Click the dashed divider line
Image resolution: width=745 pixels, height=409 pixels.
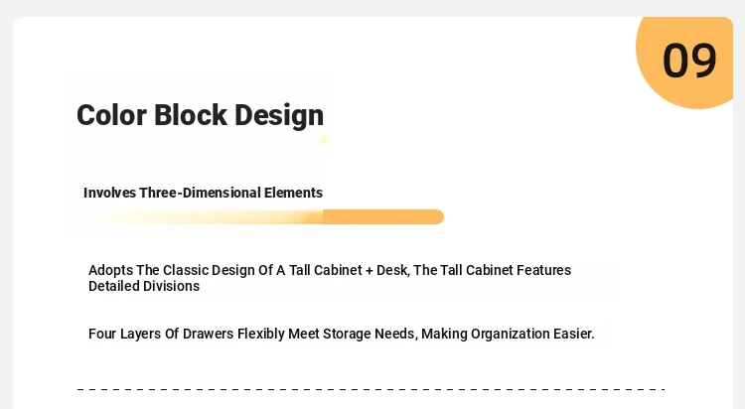[372, 389]
